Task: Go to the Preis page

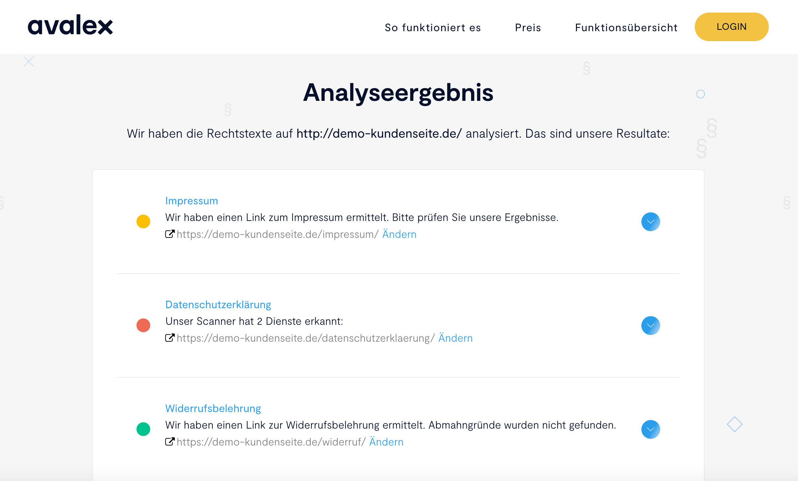Action: tap(528, 28)
